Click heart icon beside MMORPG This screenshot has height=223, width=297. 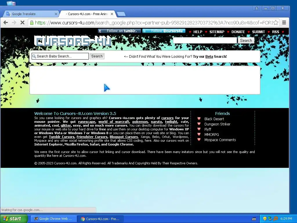[199, 134]
